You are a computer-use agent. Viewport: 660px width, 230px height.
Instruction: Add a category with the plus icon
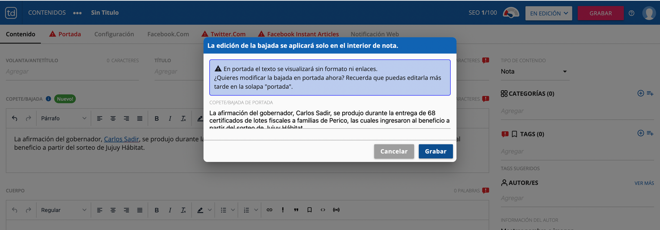pos(640,93)
